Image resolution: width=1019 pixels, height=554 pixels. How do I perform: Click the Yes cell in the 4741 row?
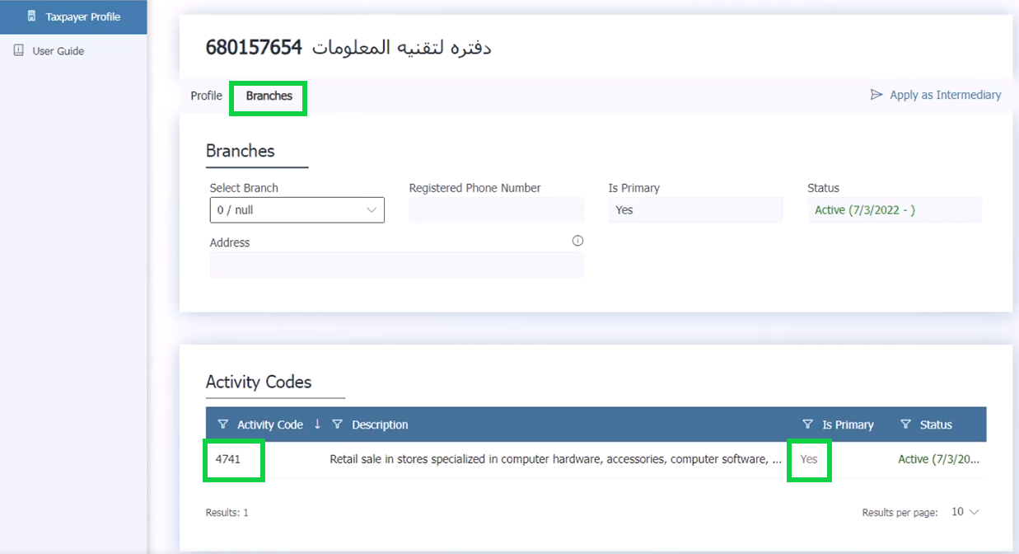click(x=809, y=458)
